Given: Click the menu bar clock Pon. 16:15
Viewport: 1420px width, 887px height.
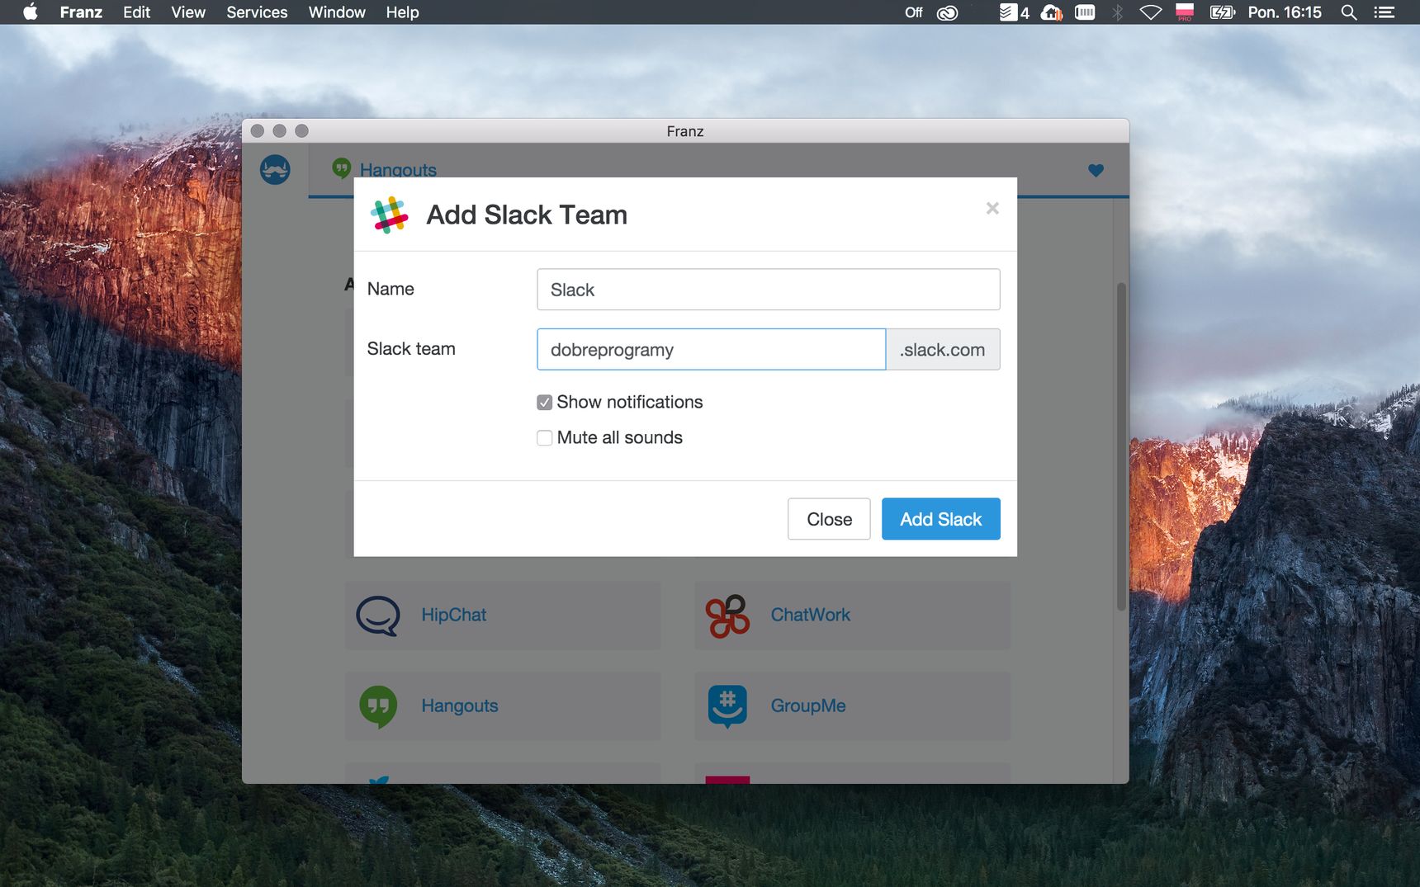Looking at the screenshot, I should pos(1285,12).
